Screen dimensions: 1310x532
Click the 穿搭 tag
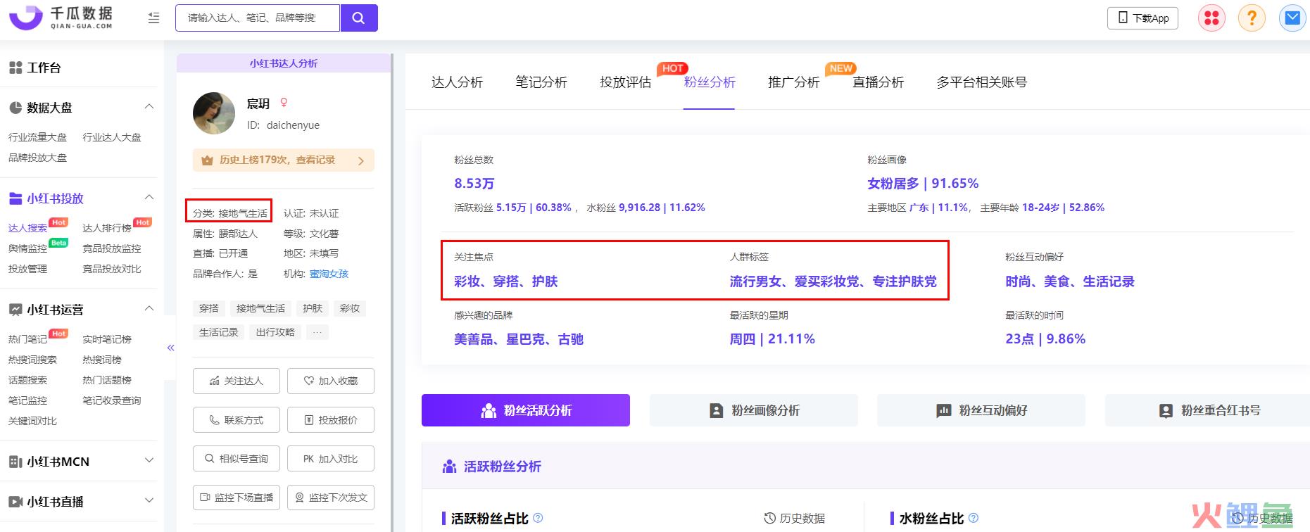click(209, 308)
